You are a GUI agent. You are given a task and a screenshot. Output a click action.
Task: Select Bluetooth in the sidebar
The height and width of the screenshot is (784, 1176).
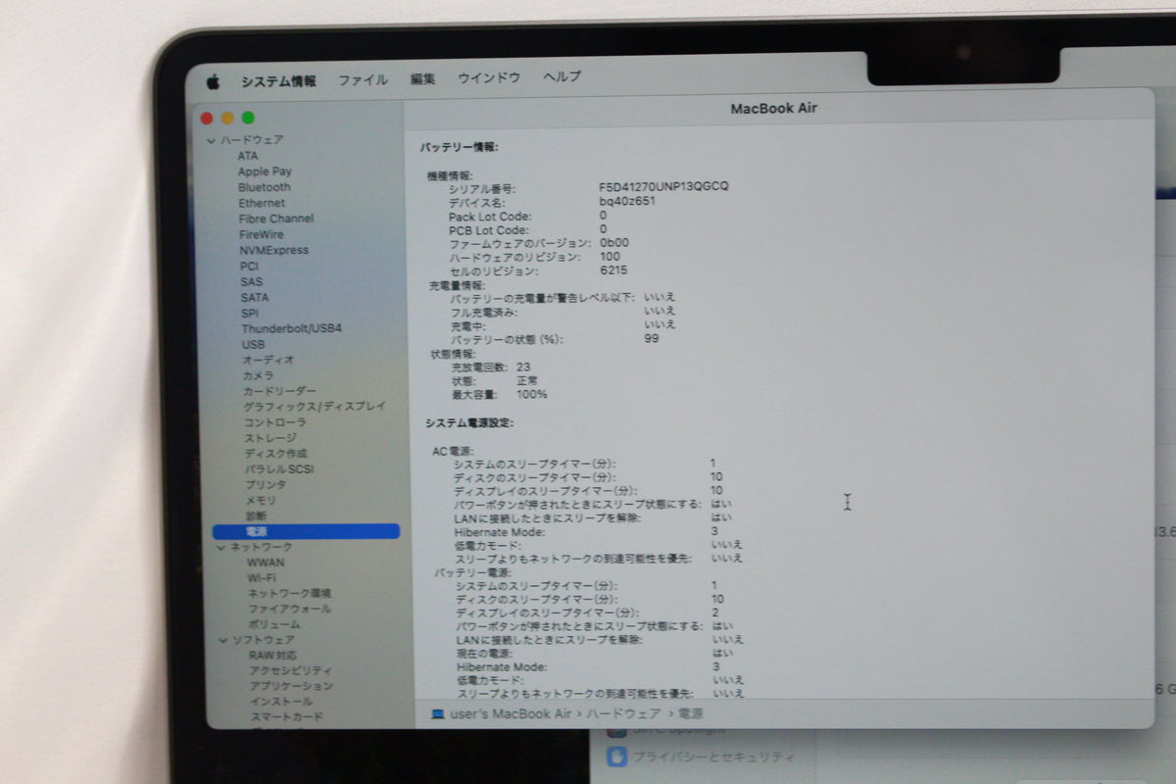click(265, 187)
